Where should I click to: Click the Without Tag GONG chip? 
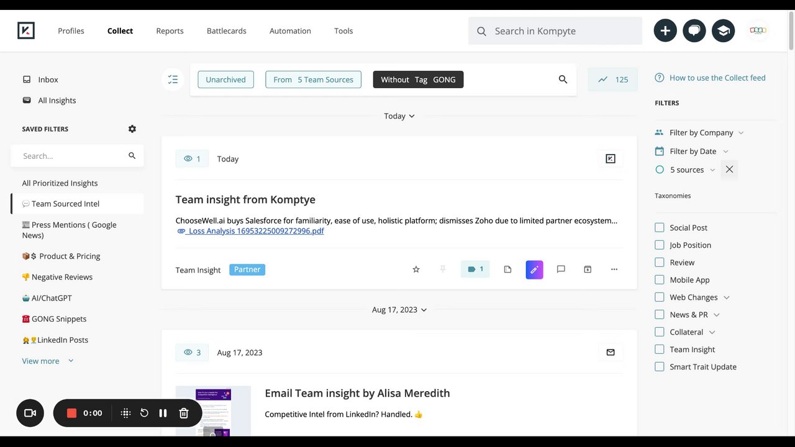click(418, 79)
